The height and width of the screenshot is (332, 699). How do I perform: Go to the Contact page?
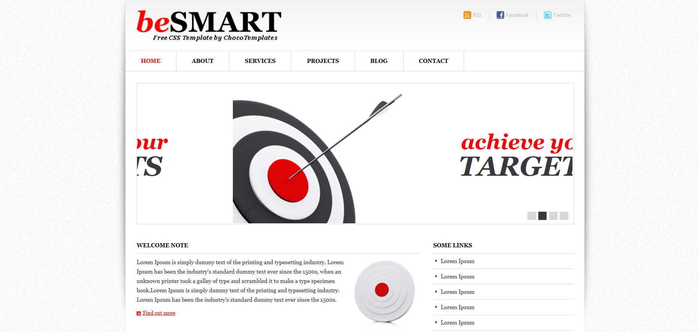point(433,61)
